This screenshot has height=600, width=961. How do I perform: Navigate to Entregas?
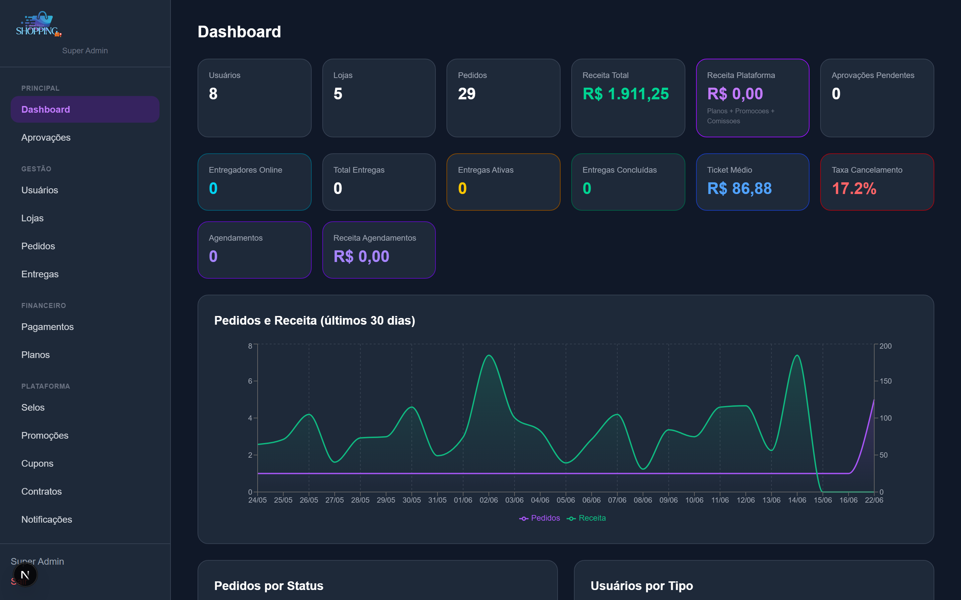pyautogui.click(x=85, y=274)
